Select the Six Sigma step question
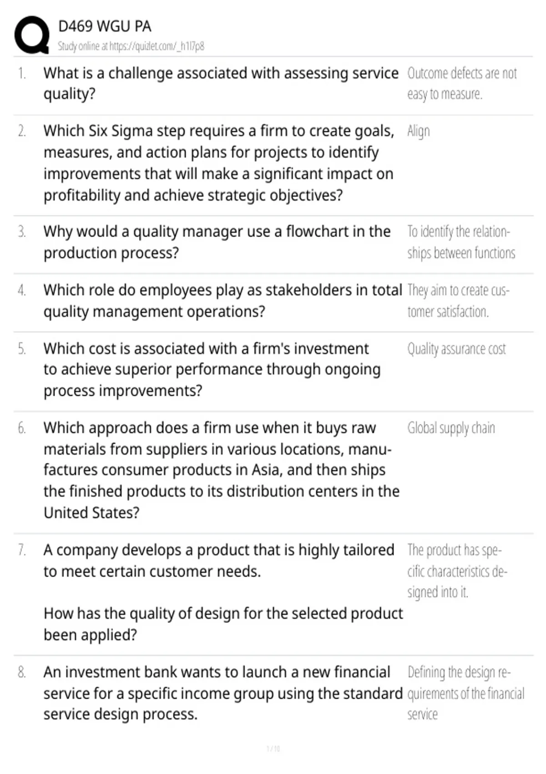546x774 pixels. pos(218,163)
